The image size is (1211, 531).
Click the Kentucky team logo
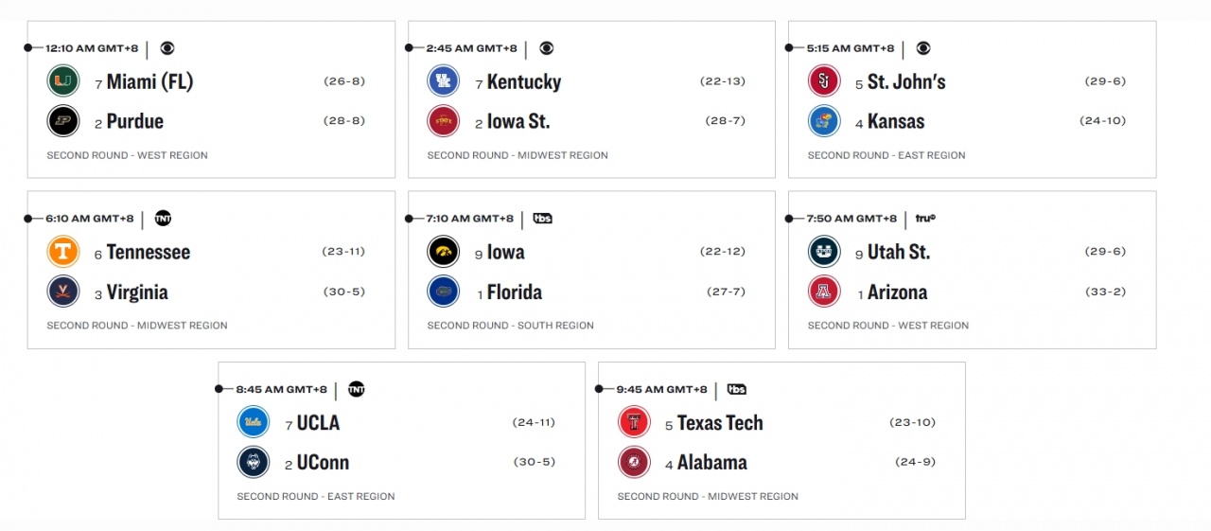pyautogui.click(x=444, y=81)
